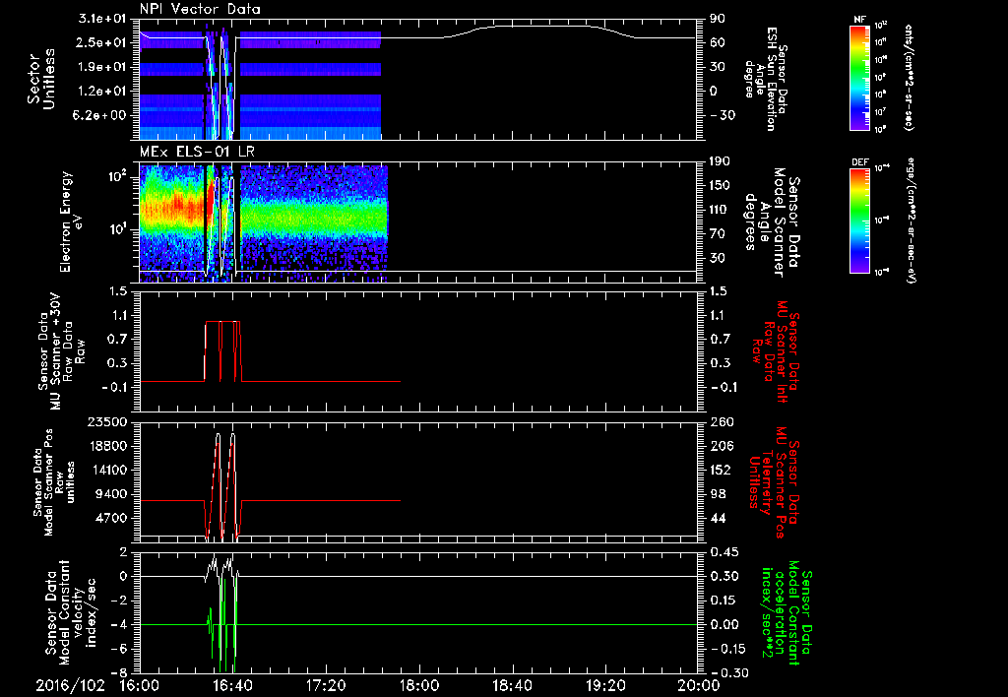Click the 17:20 time tick label
Viewport: 1008px width, 697px height.
[x=326, y=685]
